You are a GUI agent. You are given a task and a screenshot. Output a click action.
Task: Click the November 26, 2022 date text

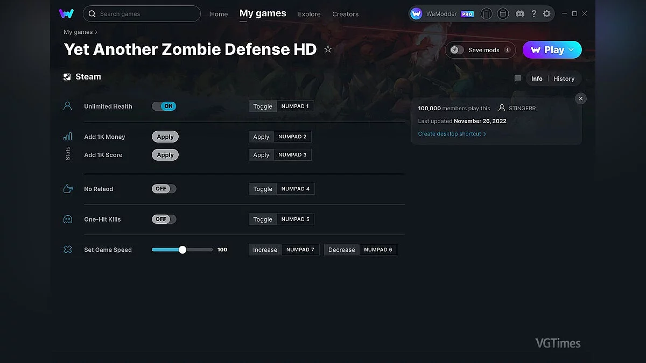tap(480, 121)
